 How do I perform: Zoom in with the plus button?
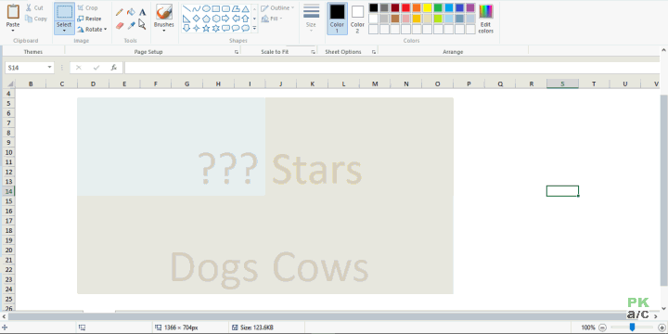(x=662, y=328)
